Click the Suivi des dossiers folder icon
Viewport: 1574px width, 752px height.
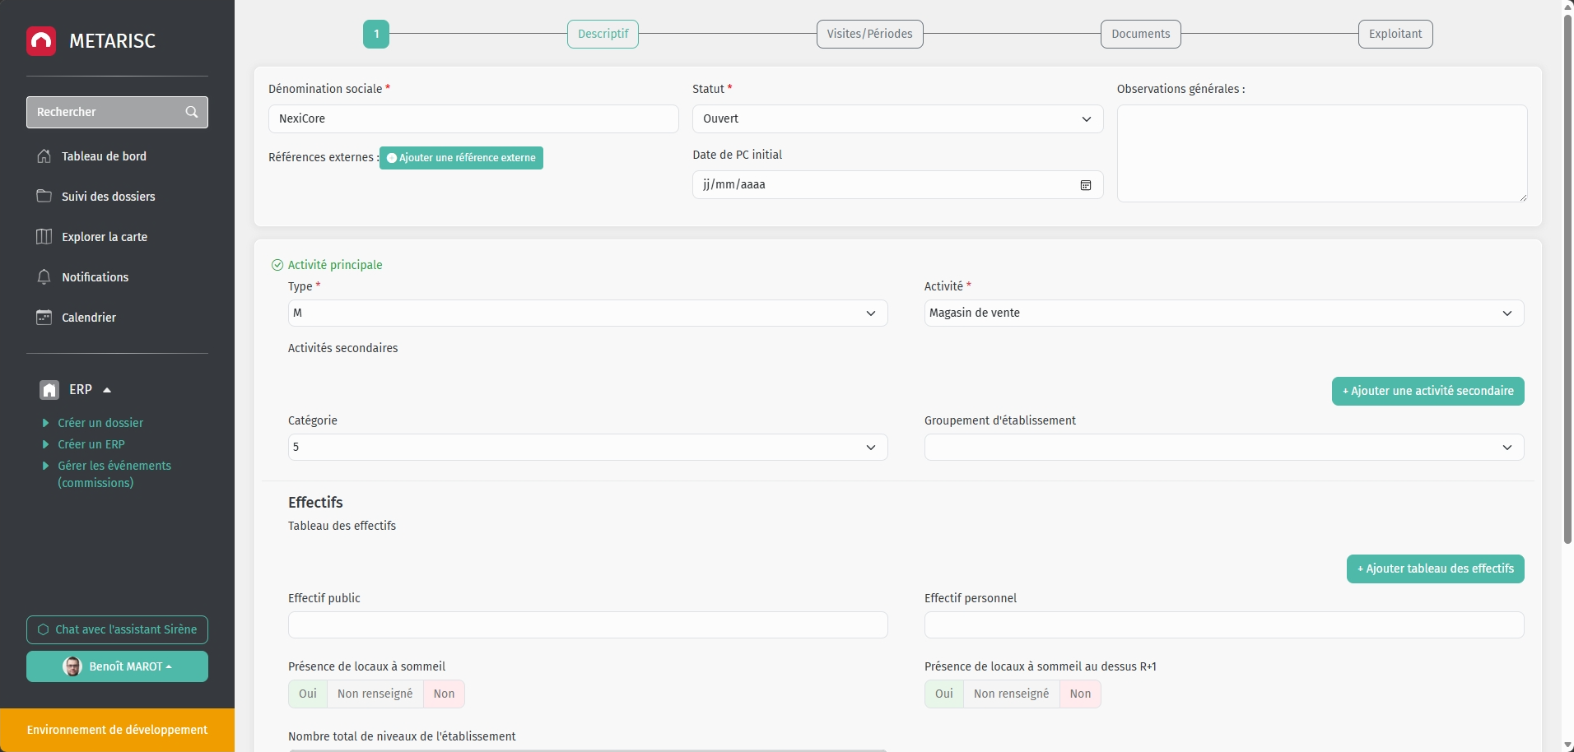pos(44,196)
